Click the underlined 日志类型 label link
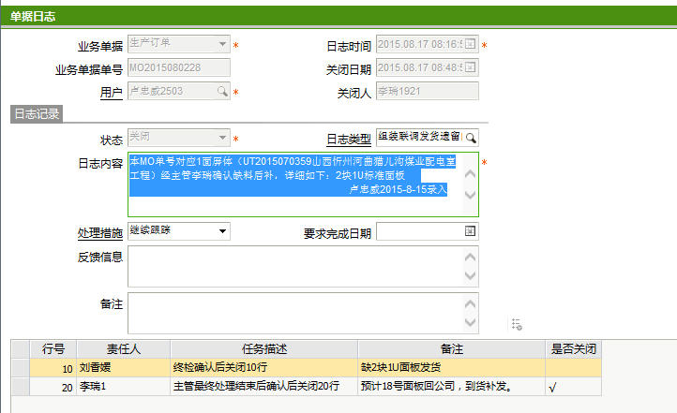 tap(348, 140)
